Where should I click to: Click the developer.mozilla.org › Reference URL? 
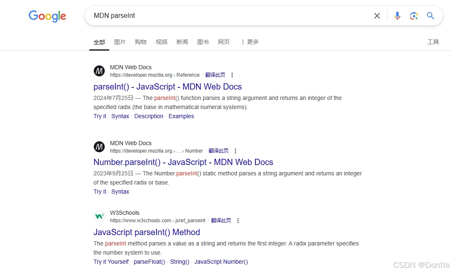155,75
